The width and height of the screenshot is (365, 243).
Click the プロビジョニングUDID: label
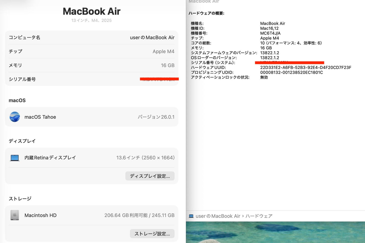(x=212, y=72)
